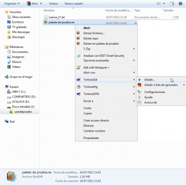Click the Grupo en el hogar icon
Image resolution: width=186 pixels, height=185 pixels.
point(7,77)
